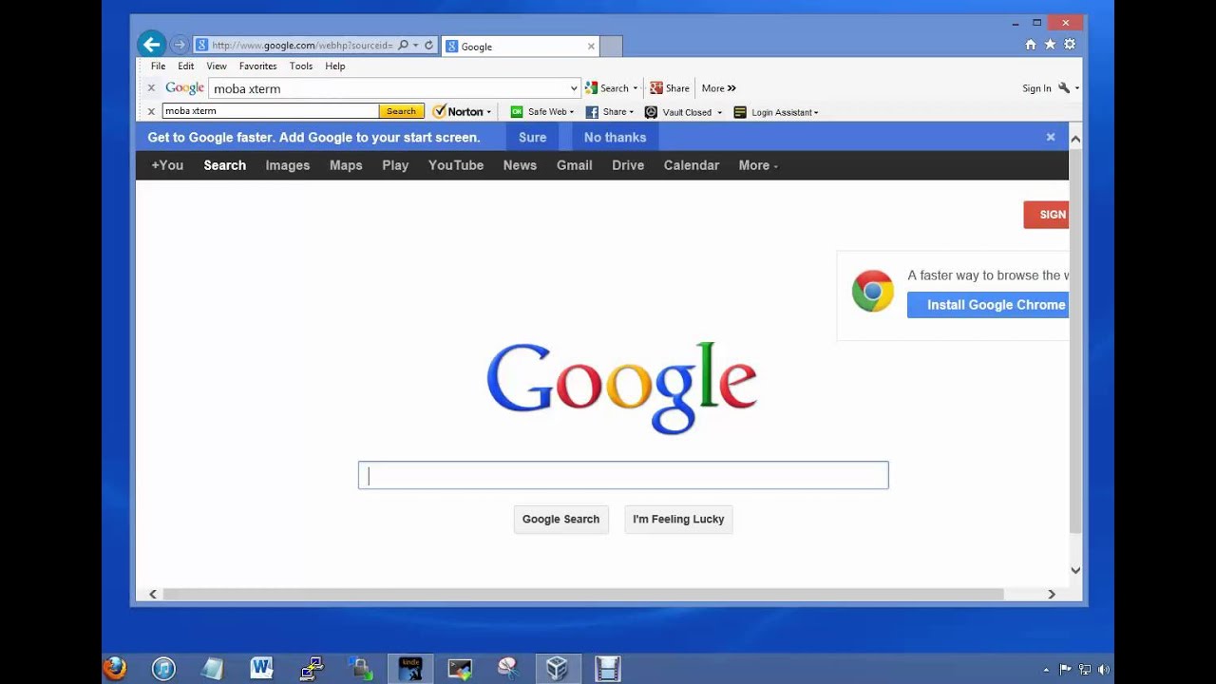Image resolution: width=1216 pixels, height=684 pixels.
Task: Open the Favorites menu
Action: click(257, 66)
